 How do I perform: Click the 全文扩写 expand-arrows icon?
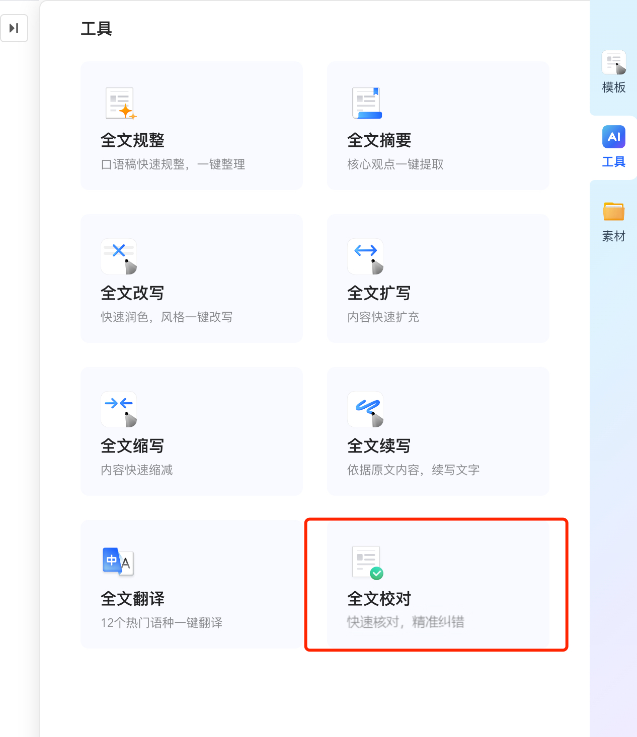tap(365, 256)
